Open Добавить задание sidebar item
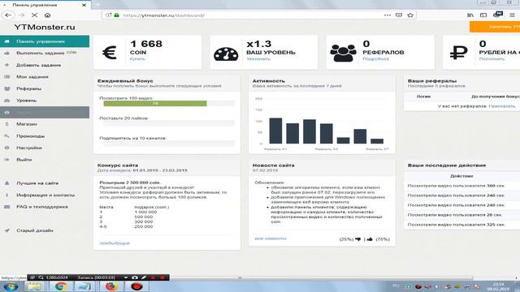This screenshot has width=520, height=292. [45, 65]
